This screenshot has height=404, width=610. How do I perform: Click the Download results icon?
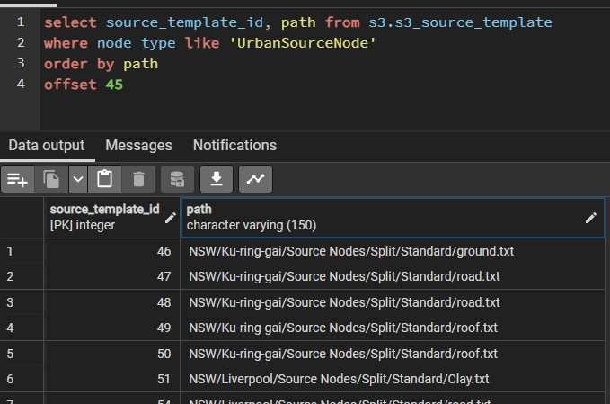(217, 179)
